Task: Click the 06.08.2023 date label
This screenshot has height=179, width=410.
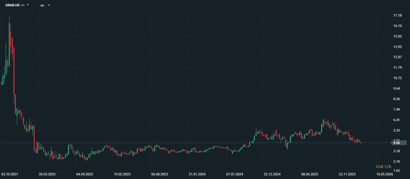Action: (x=160, y=175)
